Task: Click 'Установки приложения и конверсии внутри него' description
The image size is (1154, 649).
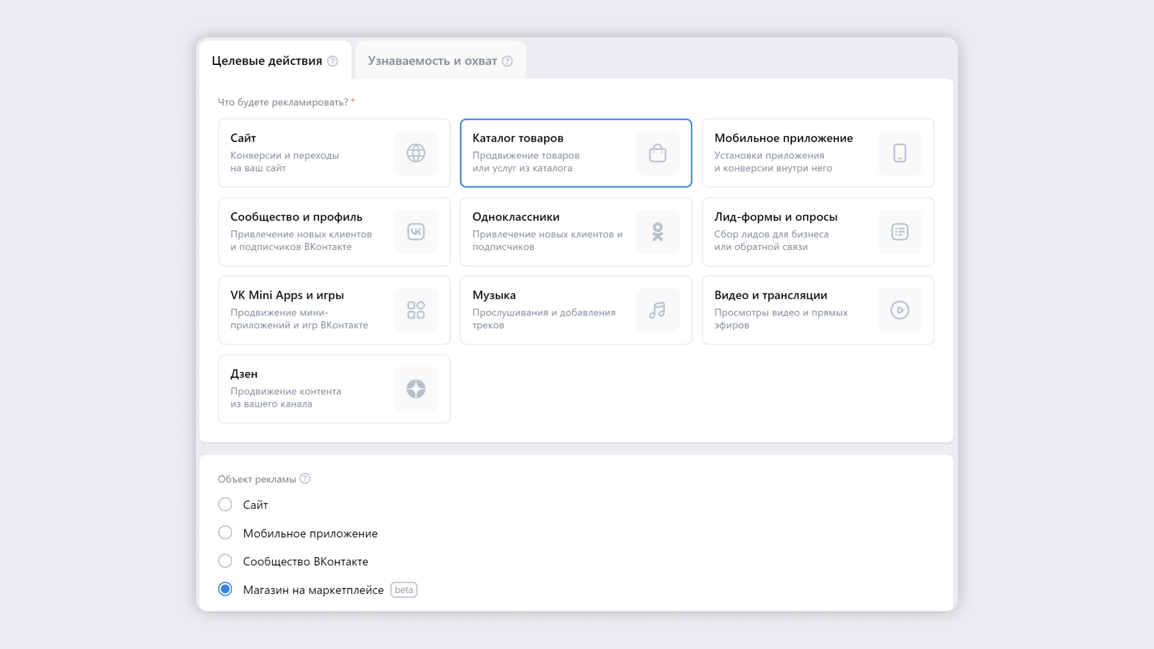Action: tap(774, 162)
